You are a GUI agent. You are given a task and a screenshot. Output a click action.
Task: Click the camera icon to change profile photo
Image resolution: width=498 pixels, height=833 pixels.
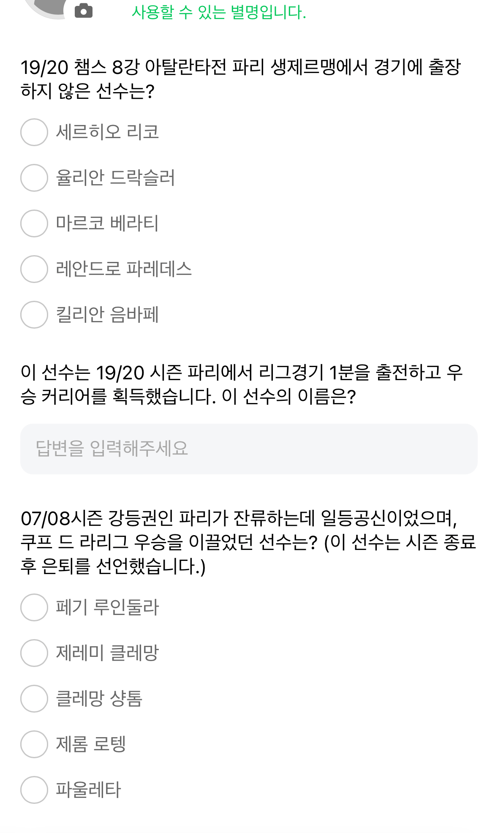coord(83,11)
